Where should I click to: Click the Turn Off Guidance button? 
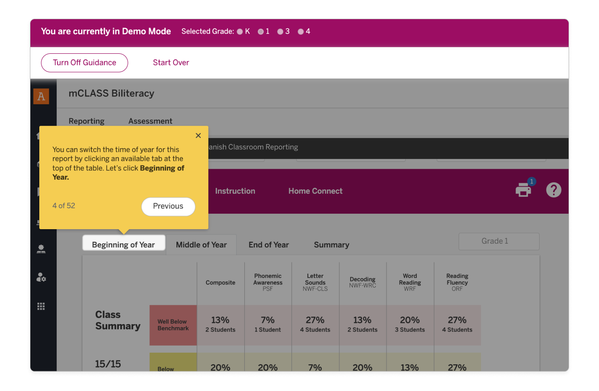(85, 63)
